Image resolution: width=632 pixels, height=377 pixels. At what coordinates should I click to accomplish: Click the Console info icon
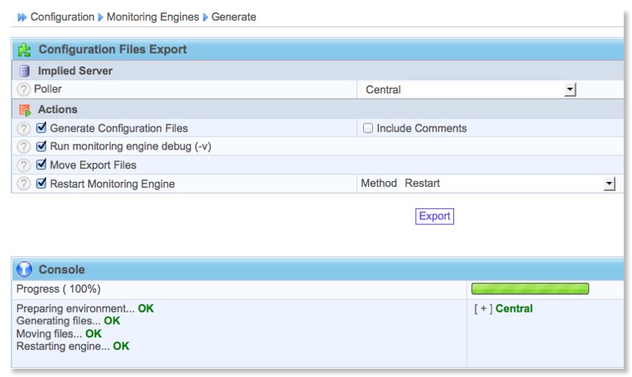point(25,270)
